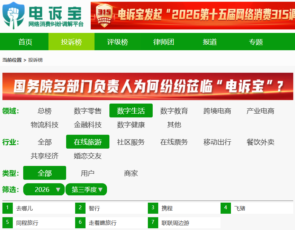Select the 跨境电商 domain filter
The image size is (295, 230).
point(217,111)
